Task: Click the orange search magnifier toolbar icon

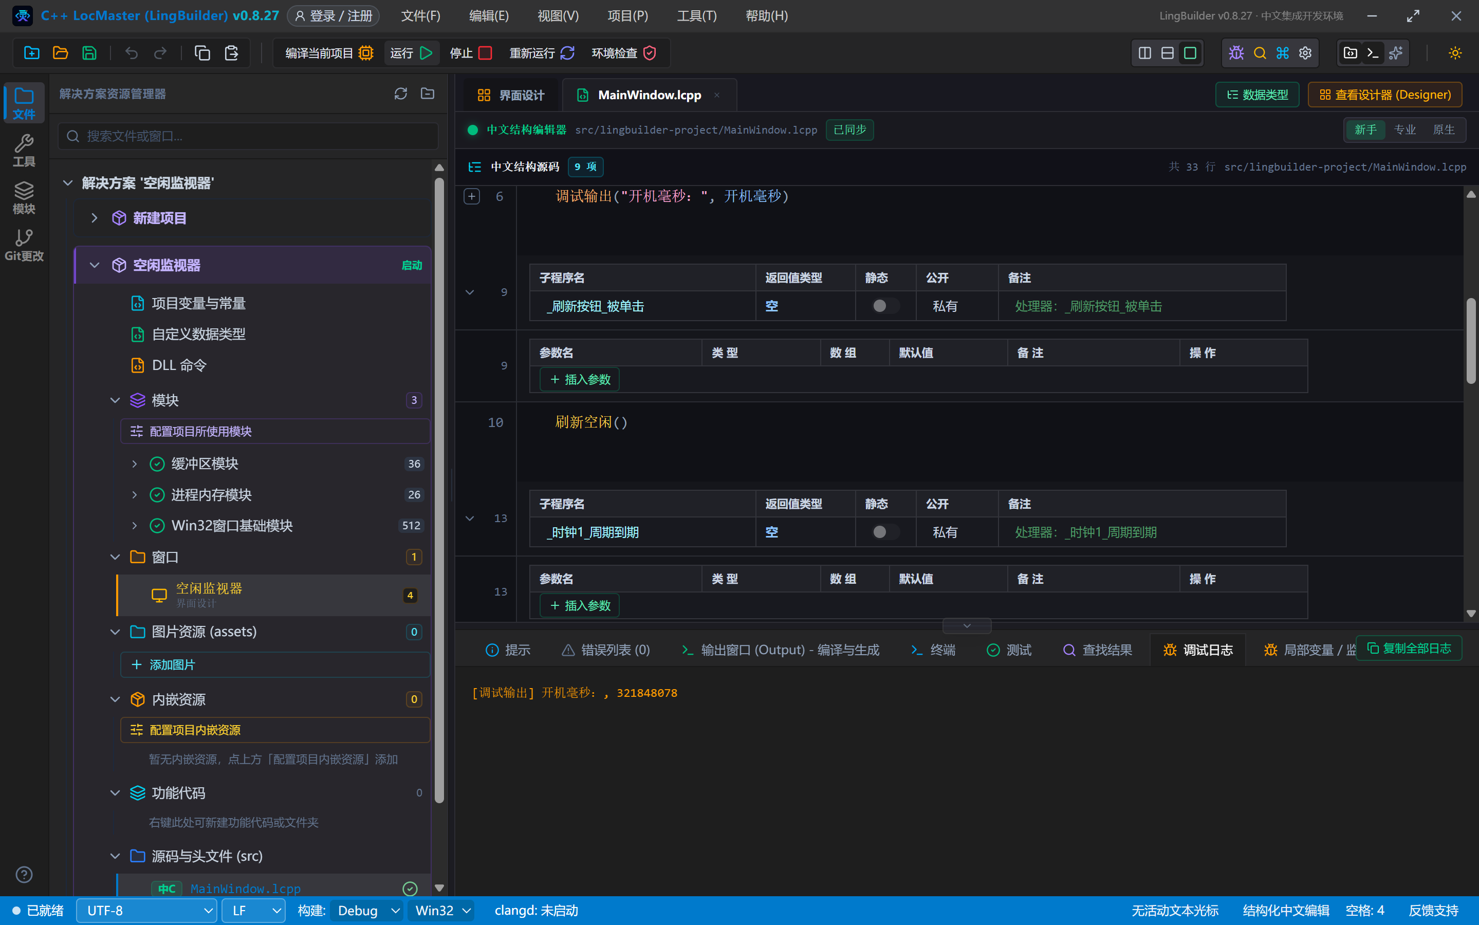Action: click(x=1260, y=53)
